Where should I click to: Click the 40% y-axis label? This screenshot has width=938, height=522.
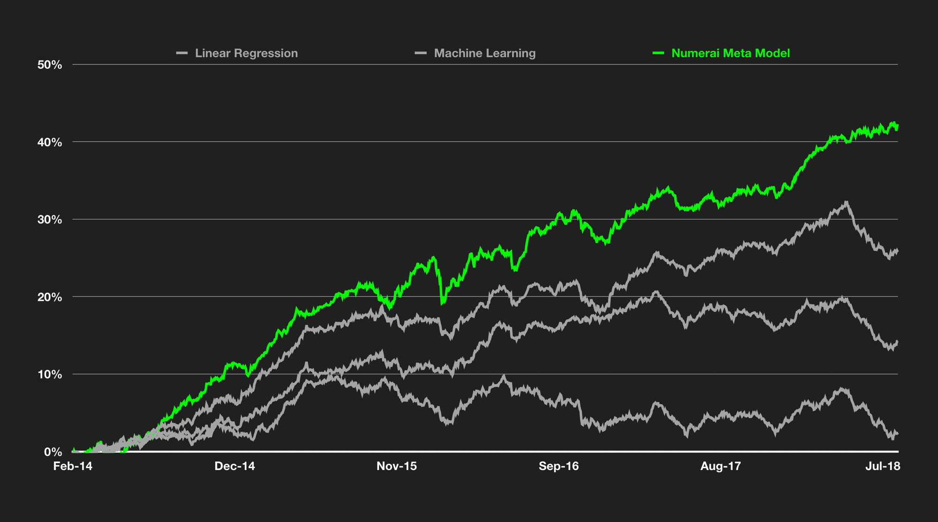50,142
